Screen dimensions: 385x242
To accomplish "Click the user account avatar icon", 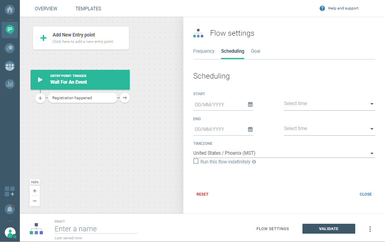I will coord(10,232).
